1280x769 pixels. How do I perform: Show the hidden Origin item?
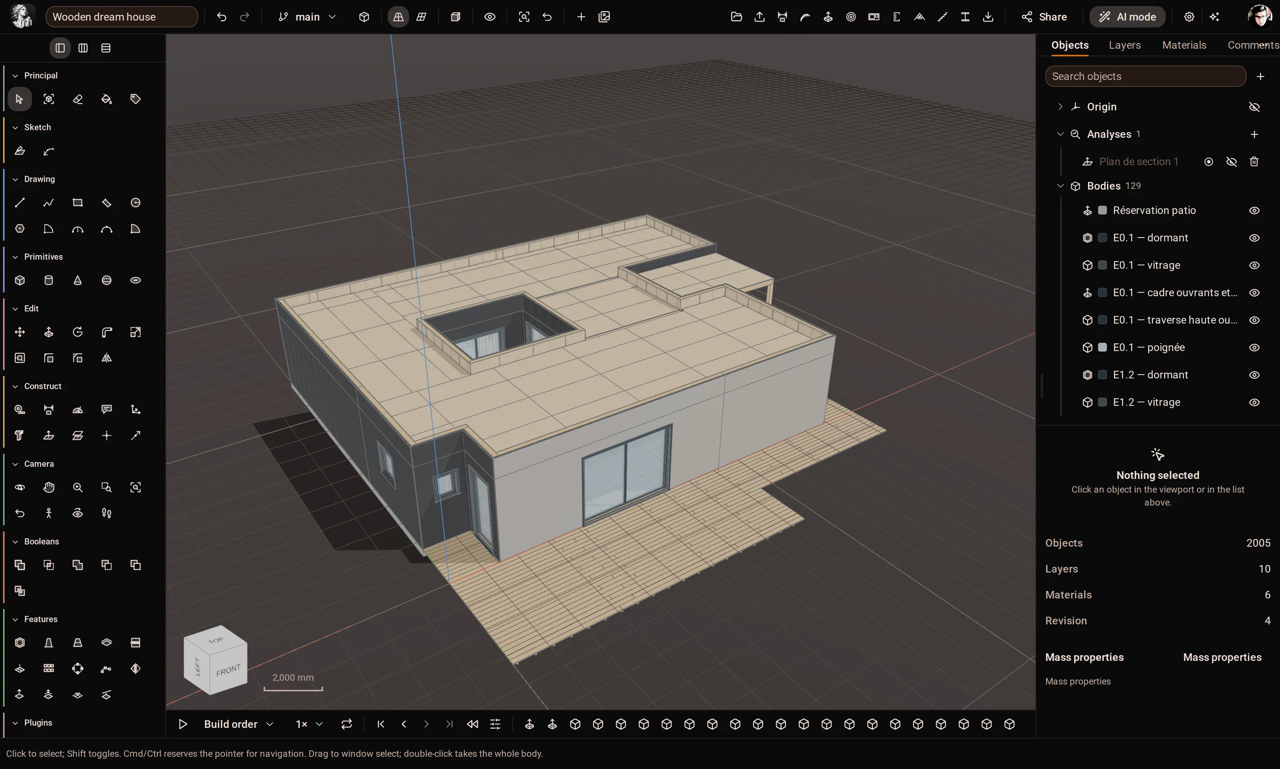click(x=1254, y=107)
